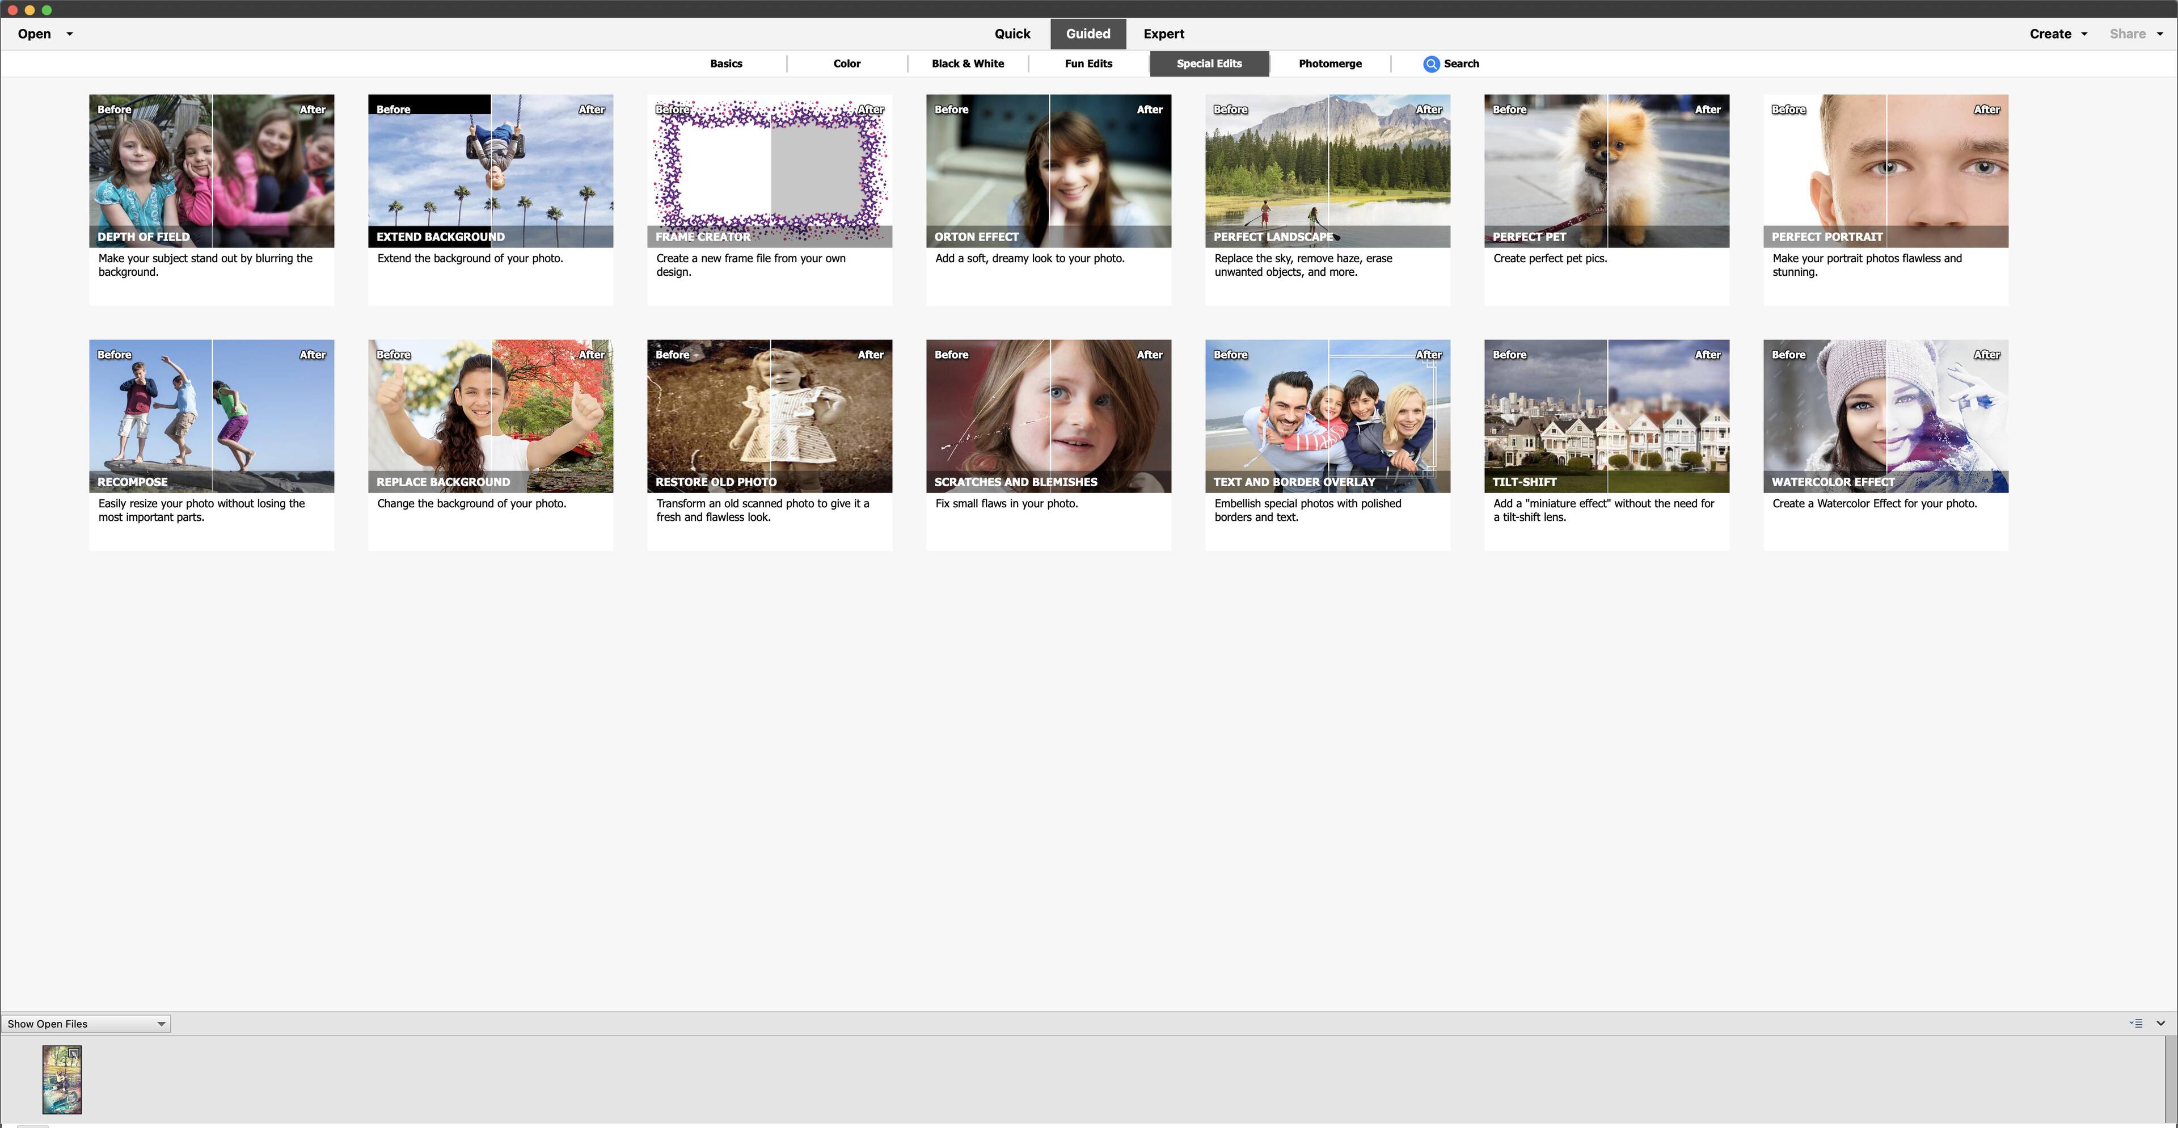
Task: Start the Watercolor Effect guided edit
Action: (1885, 416)
